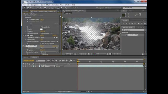The height and width of the screenshot is (94, 168).
Task: Toggle the Shy layers hide icon
Action: pyautogui.click(x=60, y=61)
